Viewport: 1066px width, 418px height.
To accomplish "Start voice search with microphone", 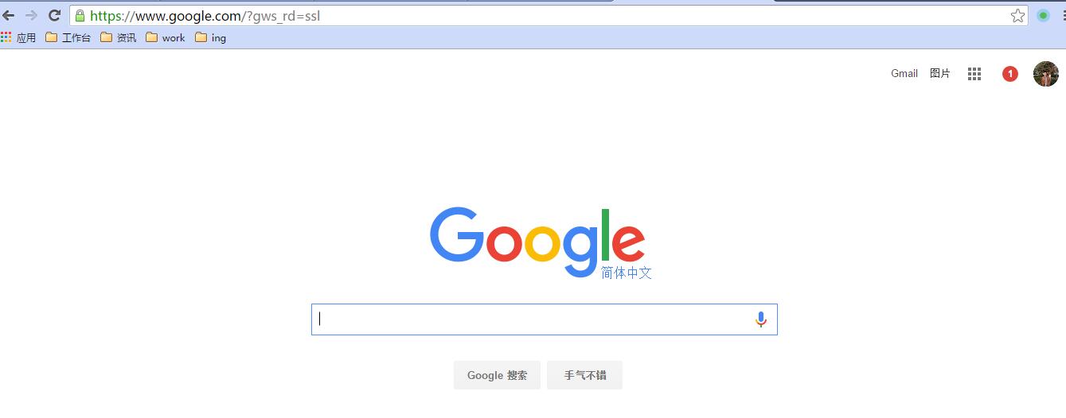I will pos(761,319).
